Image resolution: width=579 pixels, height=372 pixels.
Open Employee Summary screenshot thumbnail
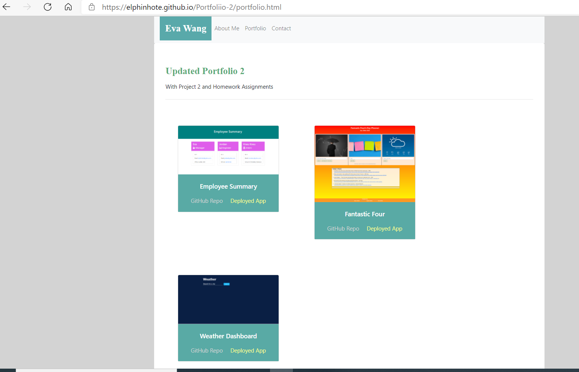tap(228, 150)
